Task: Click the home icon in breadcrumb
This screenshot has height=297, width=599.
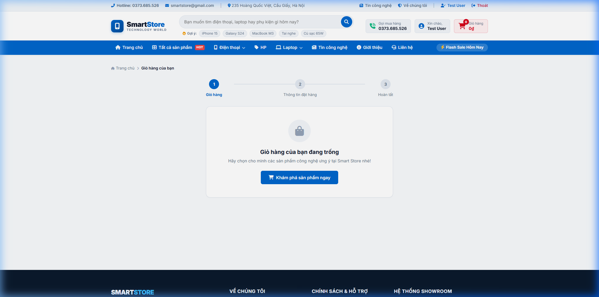Action: coord(113,68)
